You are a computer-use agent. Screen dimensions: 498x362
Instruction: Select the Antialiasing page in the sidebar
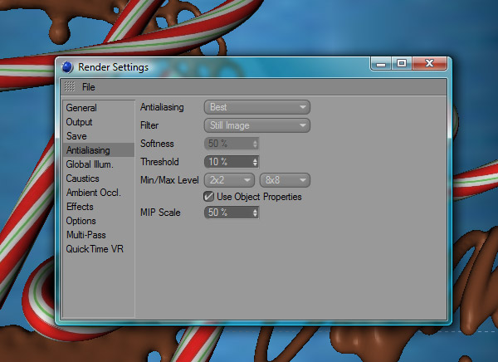(99, 150)
